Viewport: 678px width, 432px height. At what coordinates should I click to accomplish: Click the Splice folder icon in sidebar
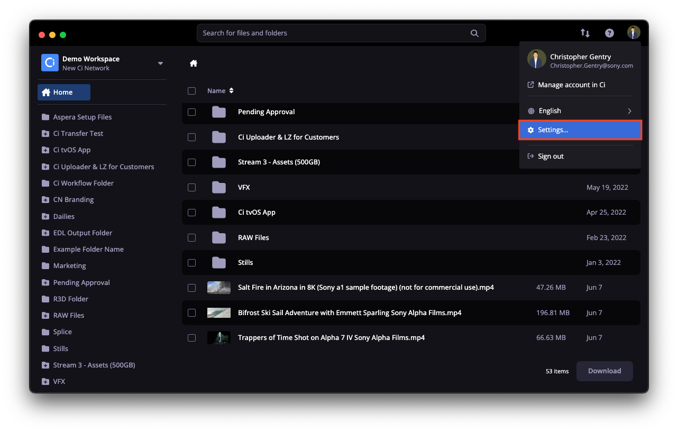[x=45, y=332]
